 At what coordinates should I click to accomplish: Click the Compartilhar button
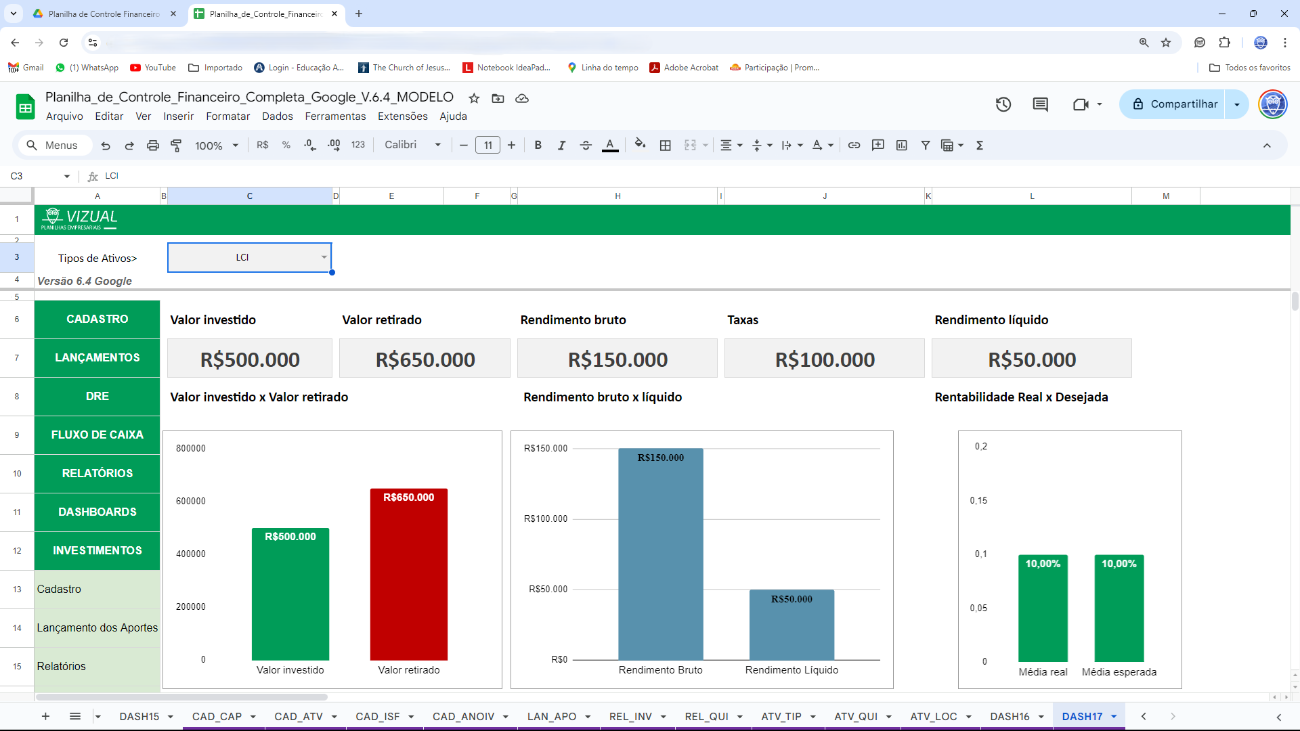[x=1175, y=104]
